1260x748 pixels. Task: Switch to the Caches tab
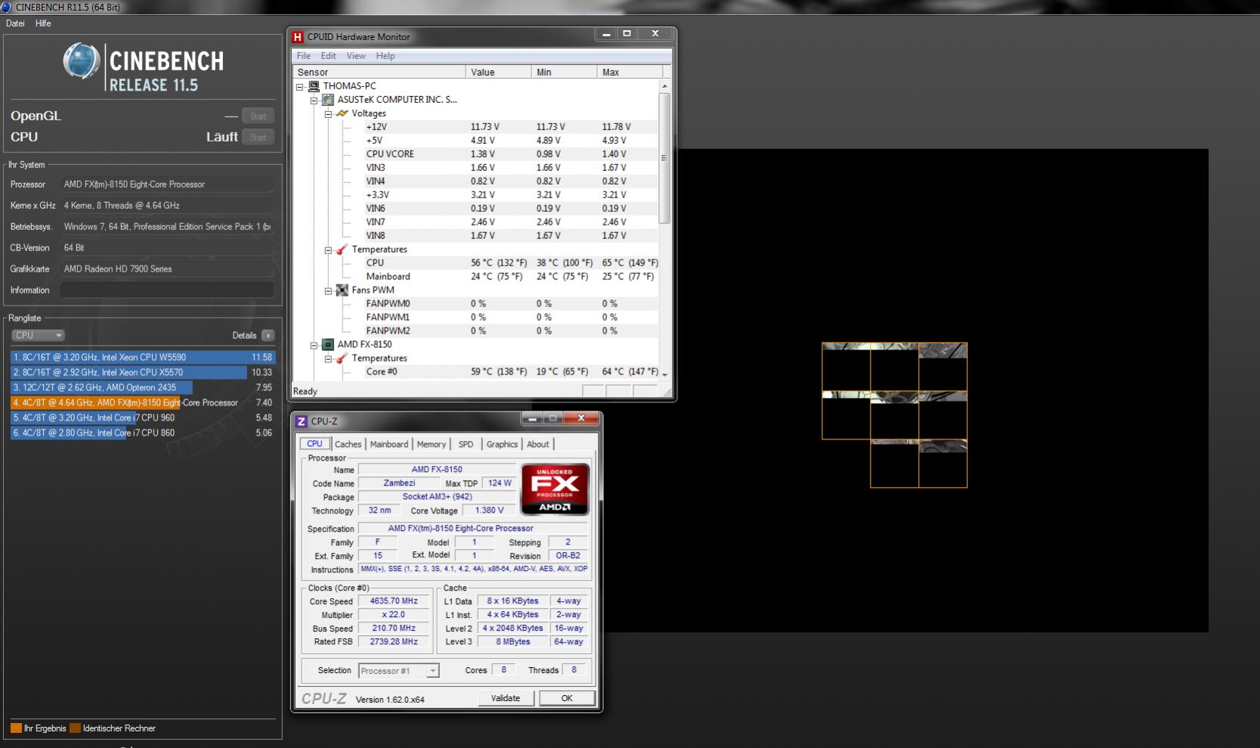click(348, 445)
